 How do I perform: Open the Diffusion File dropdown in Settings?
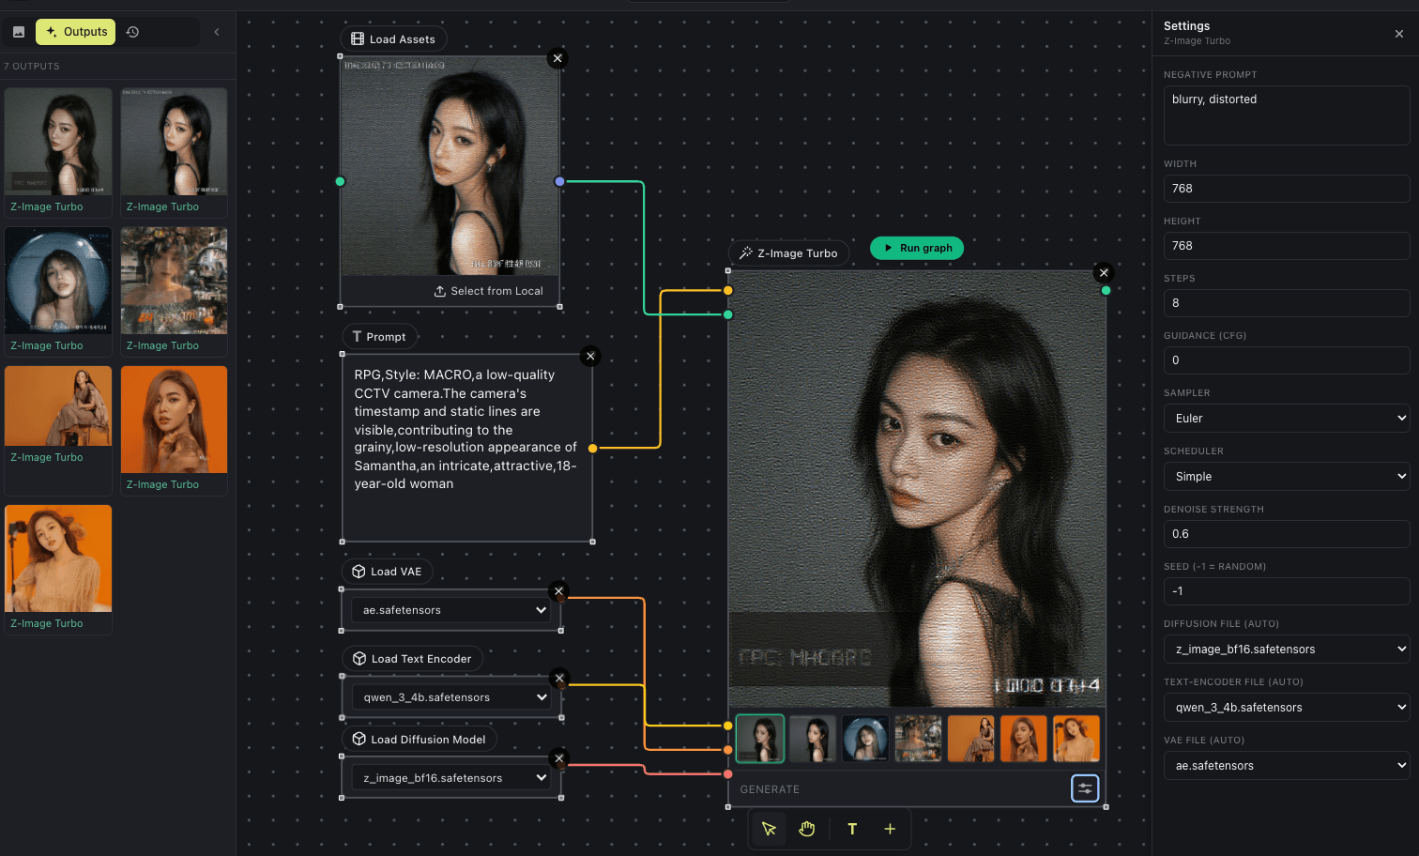pyautogui.click(x=1287, y=650)
